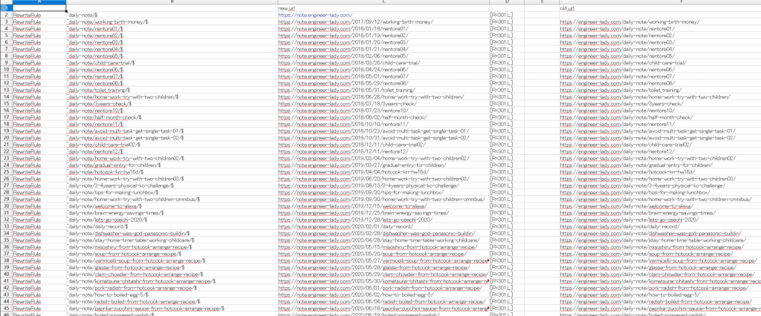
Task: Select old URL engineer-lady.com/daily-note/half-month-check/
Action: pos(660,116)
